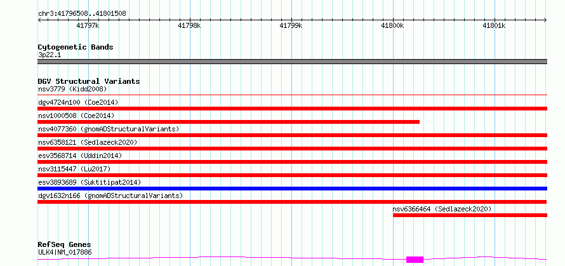The image size is (565, 266).
Task: Click the nsv1000508 shorter red variant bar
Action: click(229, 122)
